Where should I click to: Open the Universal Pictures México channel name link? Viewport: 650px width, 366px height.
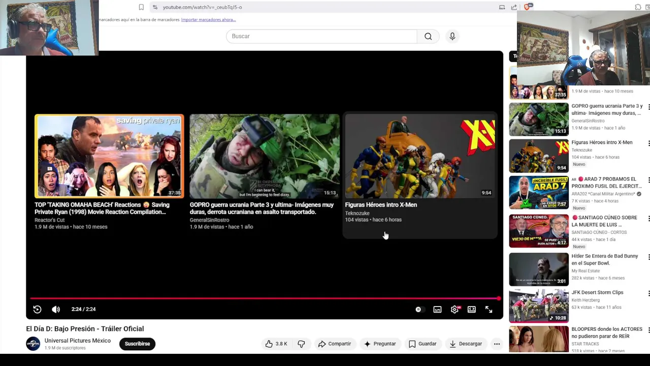78,341
